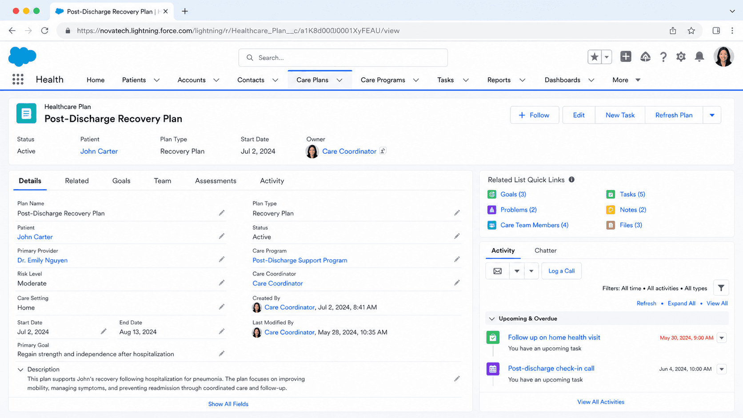Click the browser share icon
The width and height of the screenshot is (743, 418).
coord(673,31)
